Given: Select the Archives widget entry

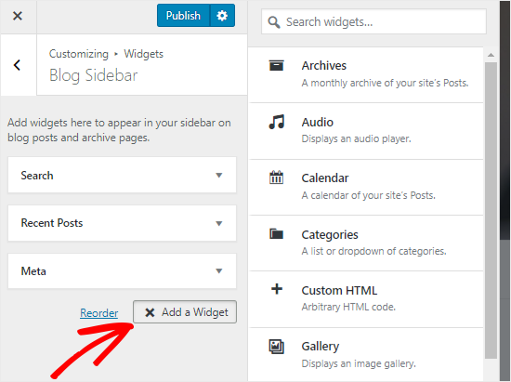Looking at the screenshot, I should pos(366,74).
